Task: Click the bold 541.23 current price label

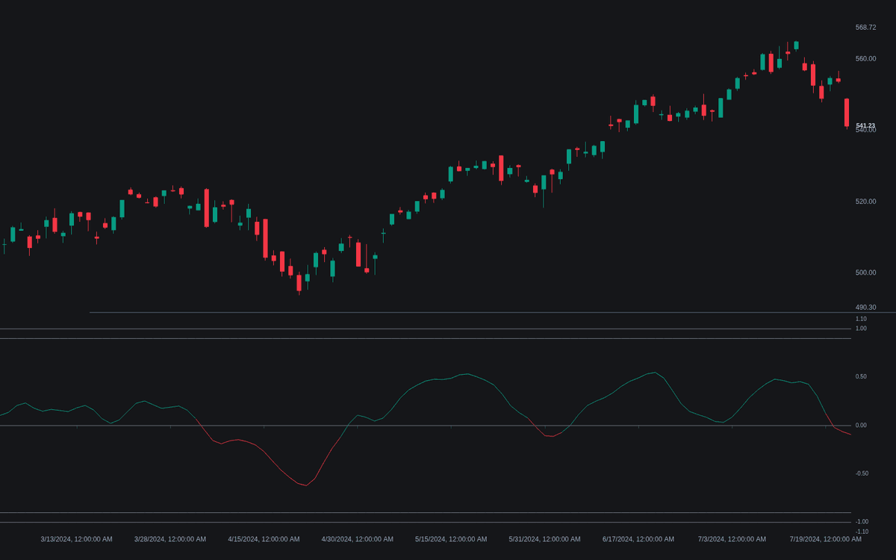Action: (865, 125)
